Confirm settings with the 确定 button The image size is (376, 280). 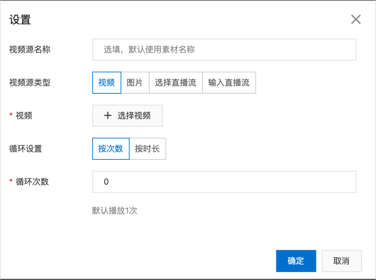(x=296, y=261)
